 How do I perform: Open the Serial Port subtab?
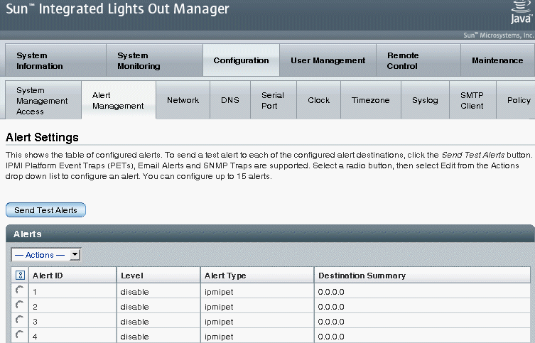(x=274, y=100)
